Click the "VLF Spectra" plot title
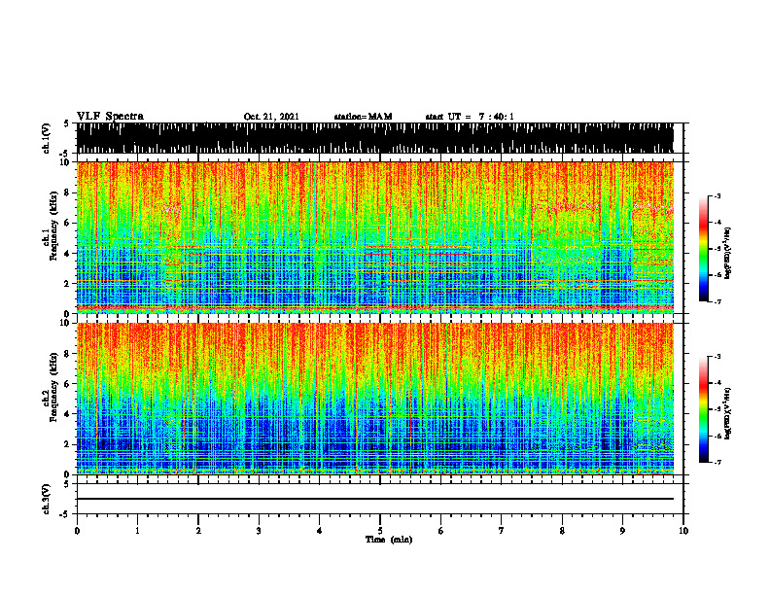This screenshot has height=595, width=770. 110,117
